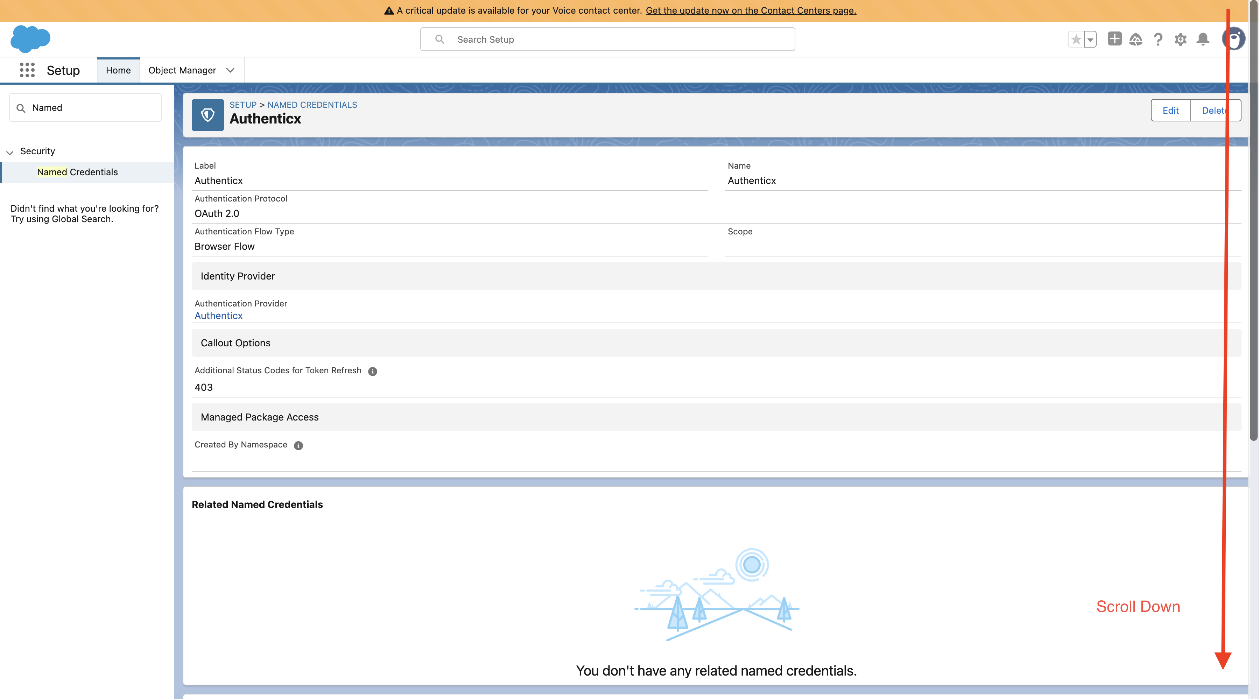Screen dimensions: 1259x699
Task: Click the Search Setup magnifier icon
Action: tap(439, 39)
